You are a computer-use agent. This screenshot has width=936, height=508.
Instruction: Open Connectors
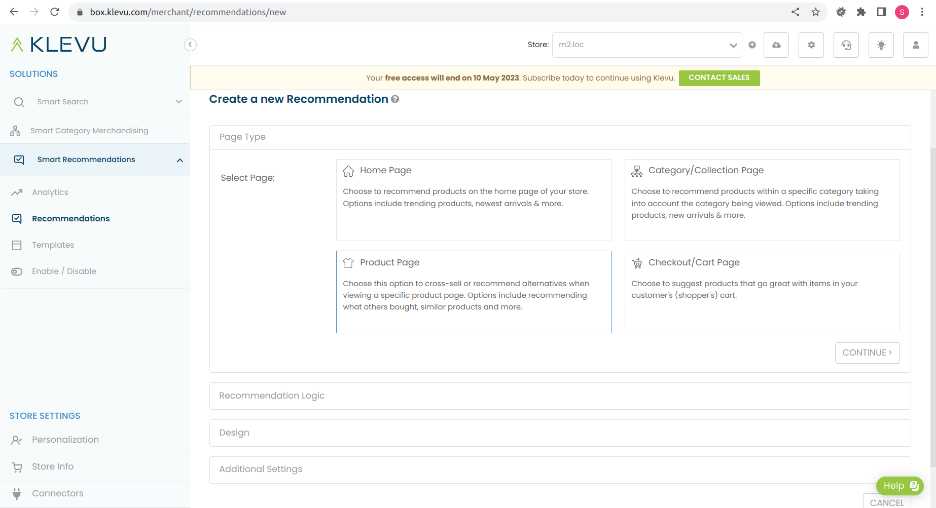(x=58, y=493)
